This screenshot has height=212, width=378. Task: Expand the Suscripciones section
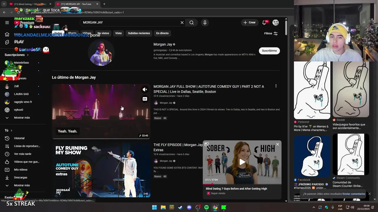[17, 55]
